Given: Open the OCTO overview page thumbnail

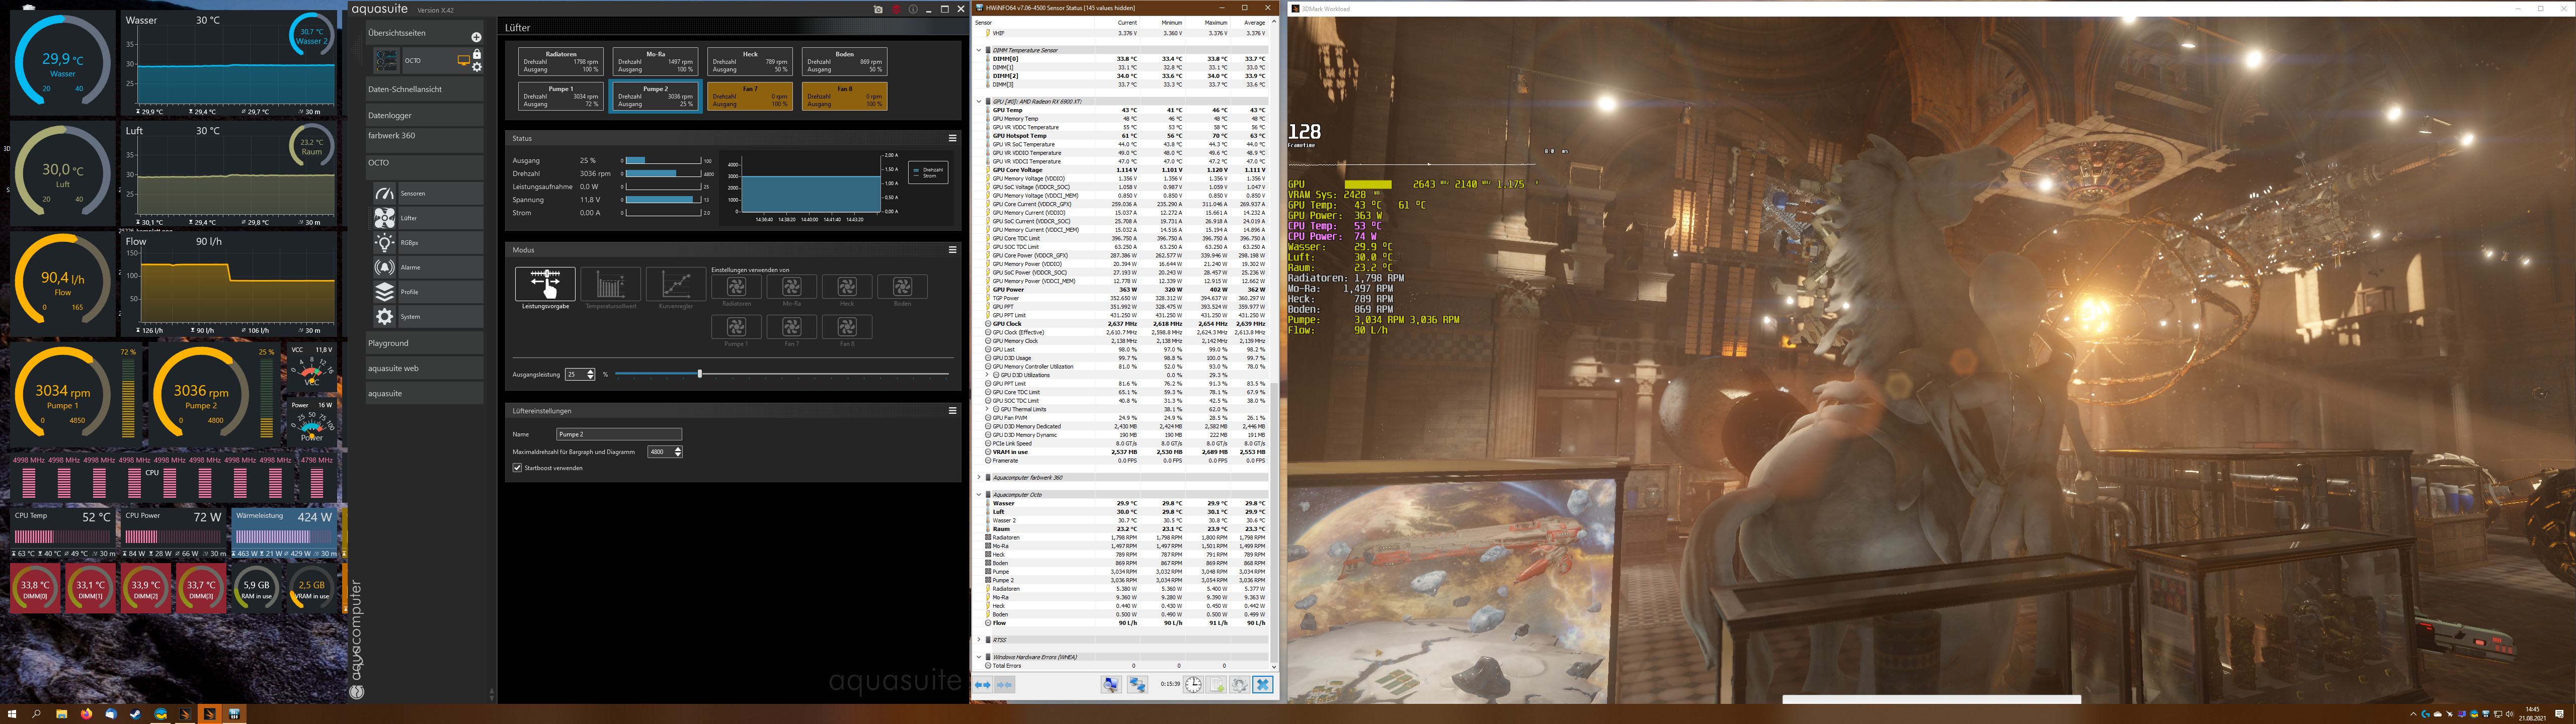Looking at the screenshot, I should pos(386,61).
